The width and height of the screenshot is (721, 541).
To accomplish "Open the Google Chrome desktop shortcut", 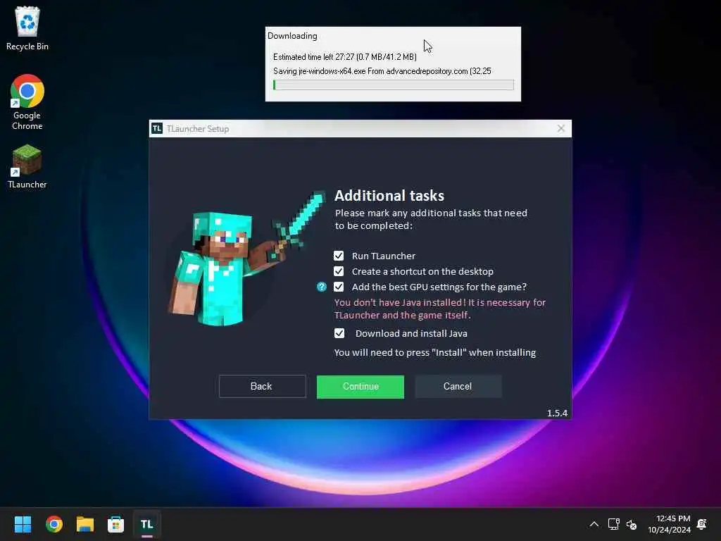I will [27, 101].
